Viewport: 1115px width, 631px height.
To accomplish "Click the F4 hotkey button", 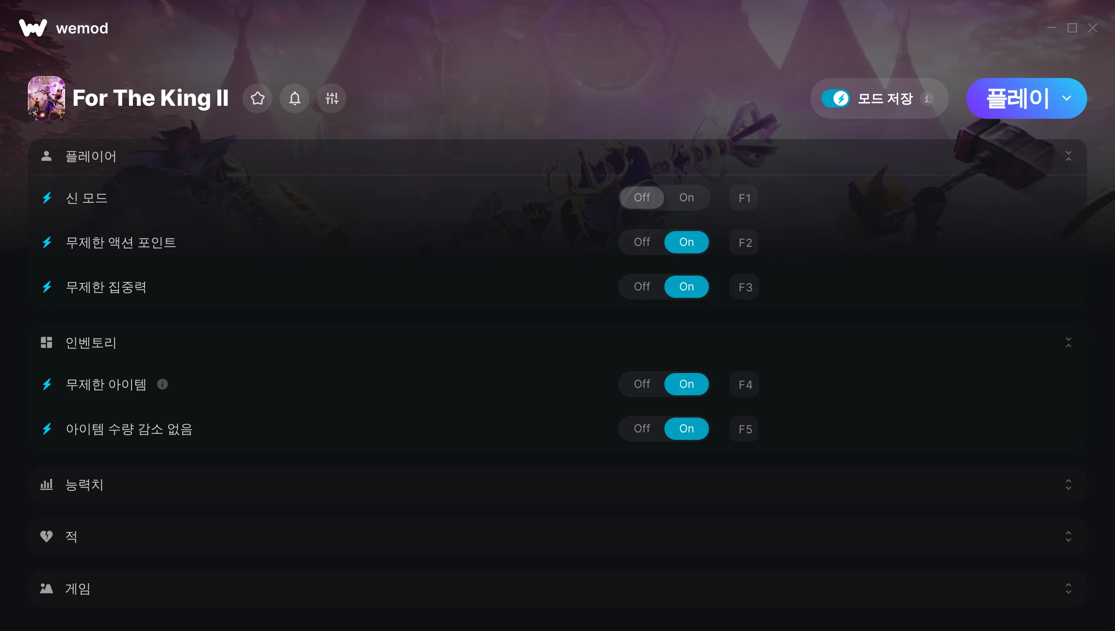I will [744, 384].
